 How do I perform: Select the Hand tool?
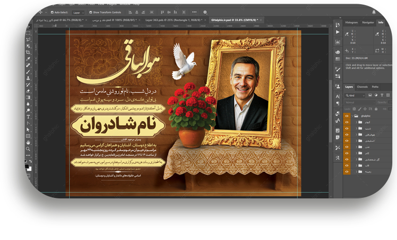click(28, 142)
